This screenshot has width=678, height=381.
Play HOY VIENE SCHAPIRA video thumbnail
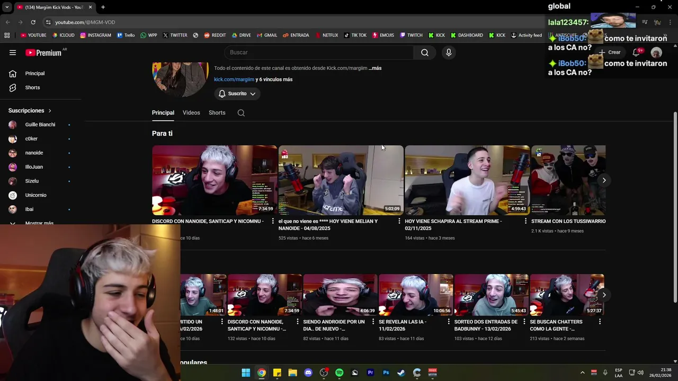coord(467,180)
